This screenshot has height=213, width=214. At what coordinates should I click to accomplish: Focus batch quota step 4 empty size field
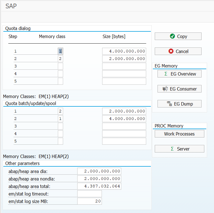point(124,134)
